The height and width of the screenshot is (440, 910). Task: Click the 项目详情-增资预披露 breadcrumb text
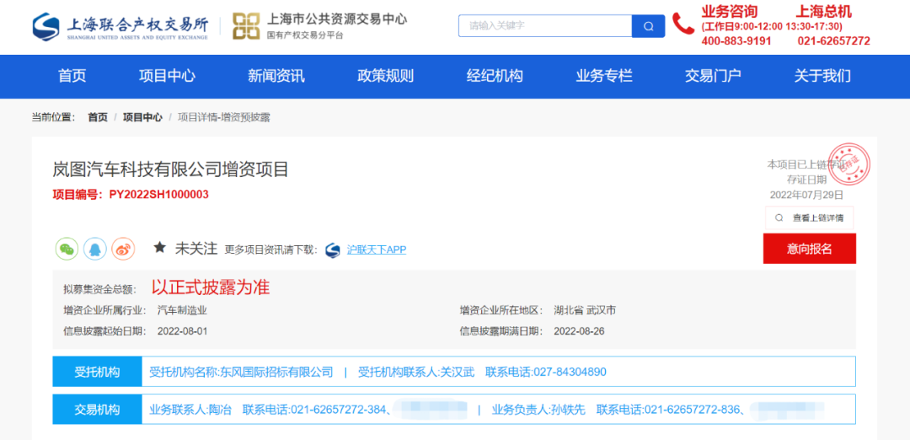pyautogui.click(x=223, y=117)
